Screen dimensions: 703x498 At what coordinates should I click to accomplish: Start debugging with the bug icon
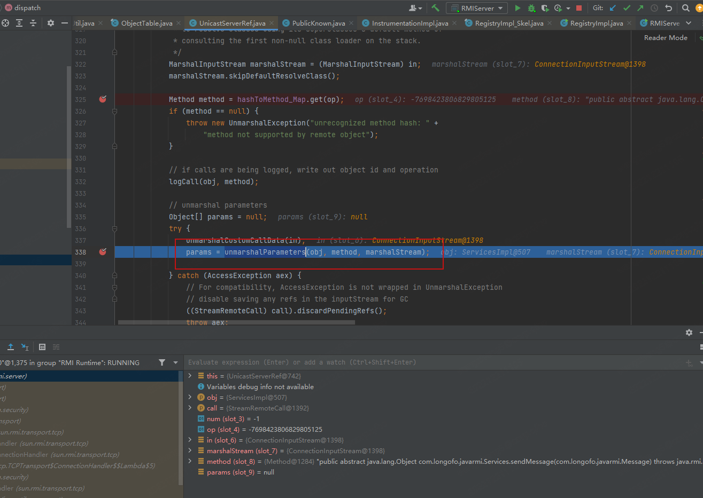(531, 8)
